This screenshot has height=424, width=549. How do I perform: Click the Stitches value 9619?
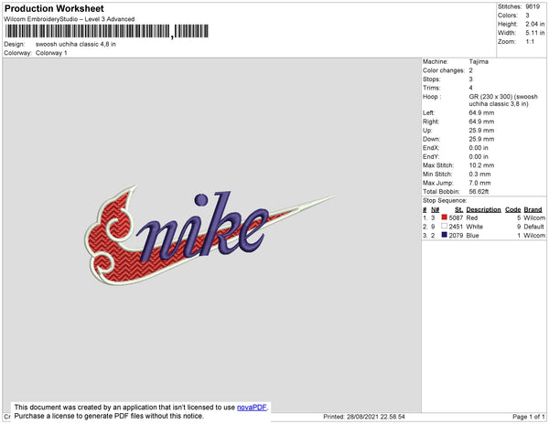[x=533, y=6]
